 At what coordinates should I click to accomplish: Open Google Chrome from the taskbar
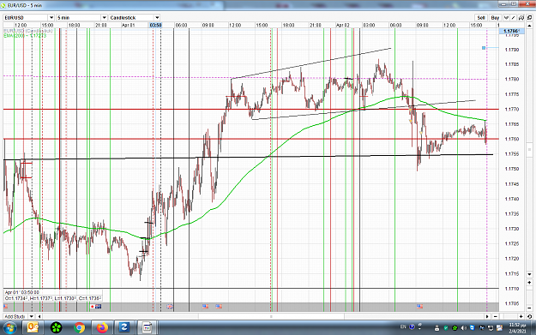tap(79, 328)
